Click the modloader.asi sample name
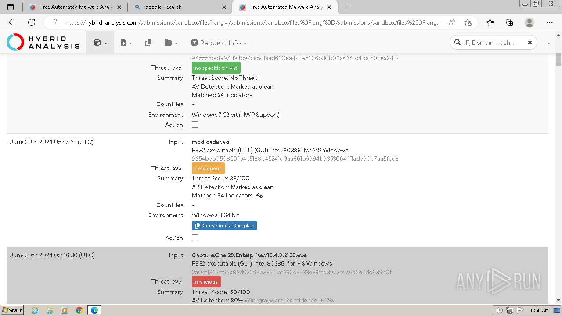Image resolution: width=562 pixels, height=316 pixels. tap(211, 142)
